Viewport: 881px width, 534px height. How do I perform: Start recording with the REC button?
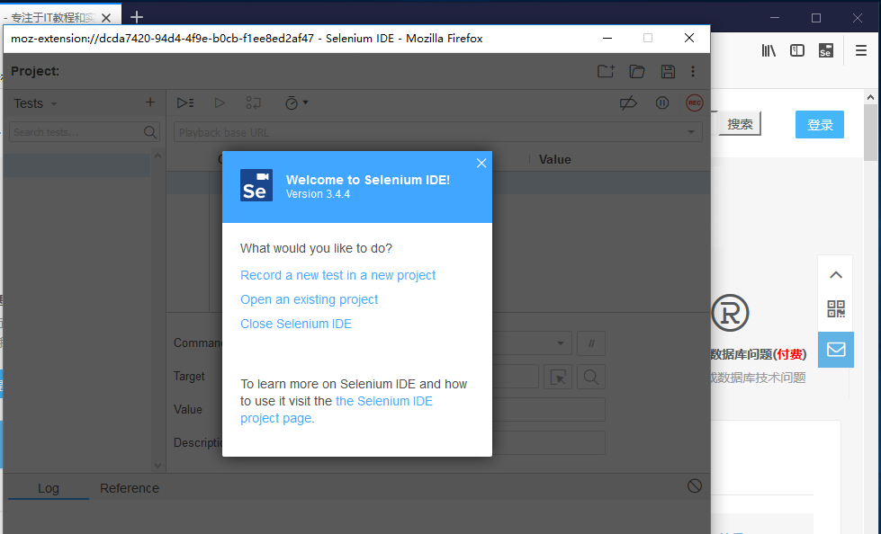[x=695, y=102]
